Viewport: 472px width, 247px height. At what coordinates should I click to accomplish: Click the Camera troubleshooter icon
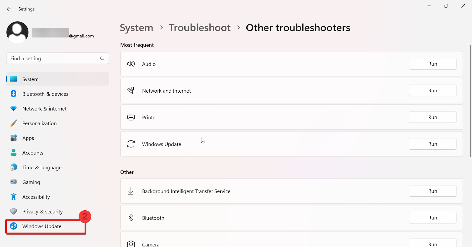click(x=131, y=243)
